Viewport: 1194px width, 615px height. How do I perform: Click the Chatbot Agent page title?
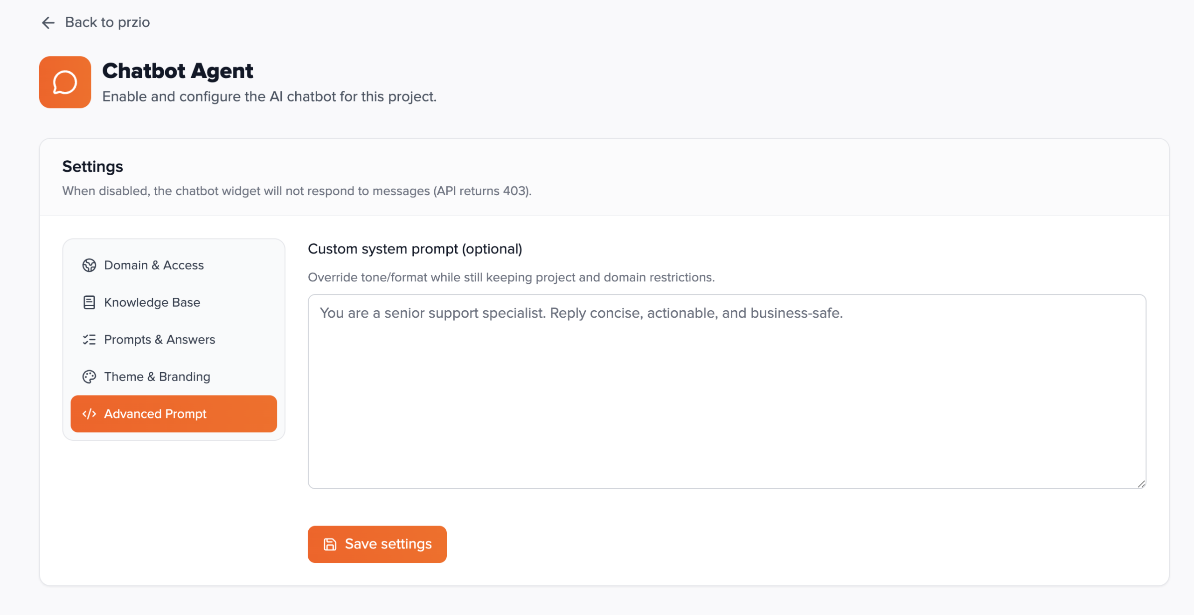178,71
